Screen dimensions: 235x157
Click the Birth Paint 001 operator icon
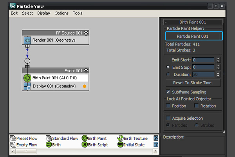coord(27,78)
